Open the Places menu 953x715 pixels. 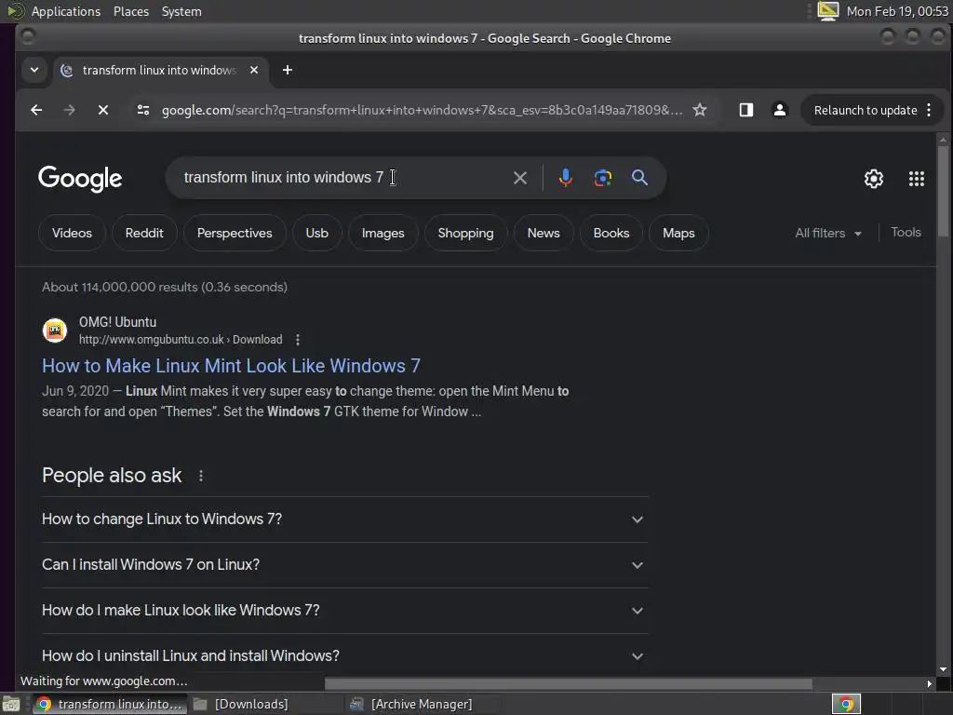coord(130,11)
